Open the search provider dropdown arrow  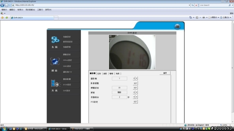tap(233, 5)
